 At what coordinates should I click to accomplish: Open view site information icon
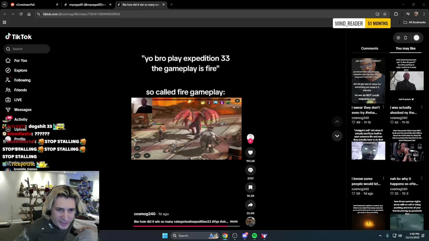[x=39, y=14]
